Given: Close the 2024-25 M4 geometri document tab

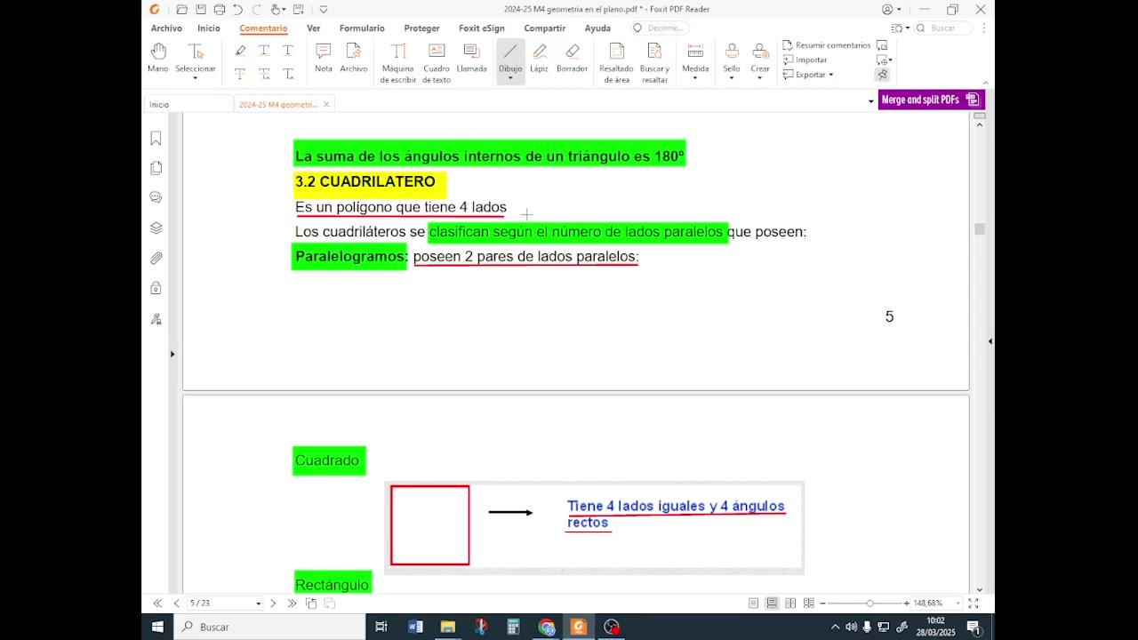Looking at the screenshot, I should coord(326,104).
